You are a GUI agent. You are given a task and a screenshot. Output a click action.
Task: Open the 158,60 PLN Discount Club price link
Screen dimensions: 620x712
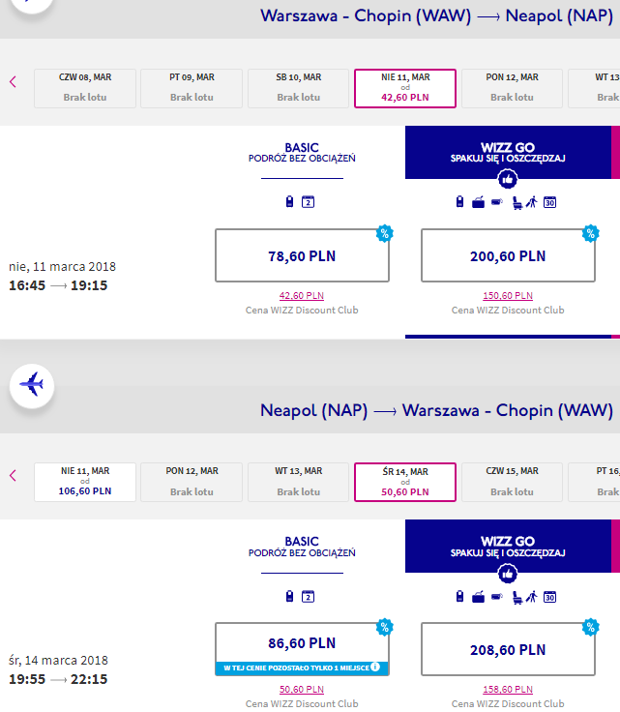click(508, 690)
